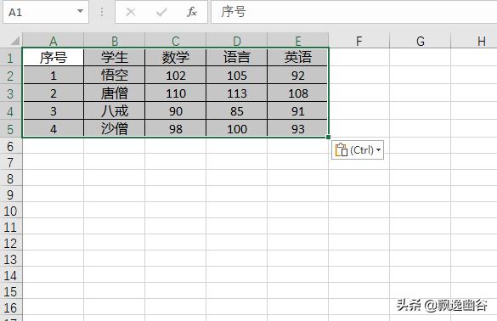Click the formula bar Cancel X icon
The image size is (497, 321).
[x=131, y=12]
